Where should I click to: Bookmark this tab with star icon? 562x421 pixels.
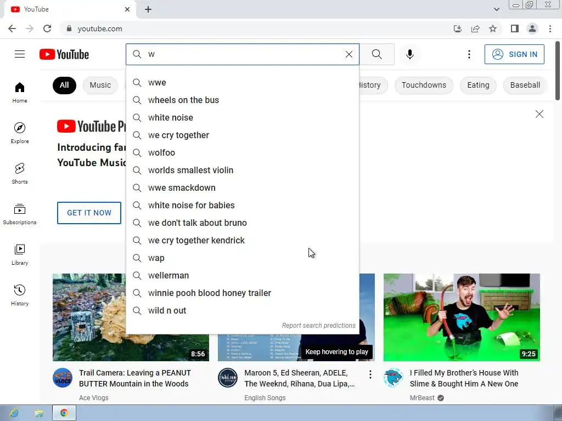click(493, 29)
